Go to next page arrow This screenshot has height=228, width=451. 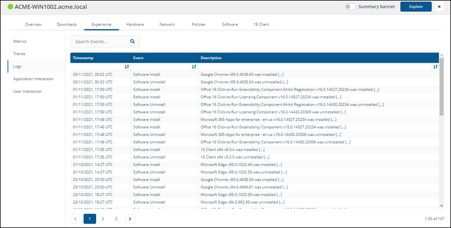[x=130, y=218]
